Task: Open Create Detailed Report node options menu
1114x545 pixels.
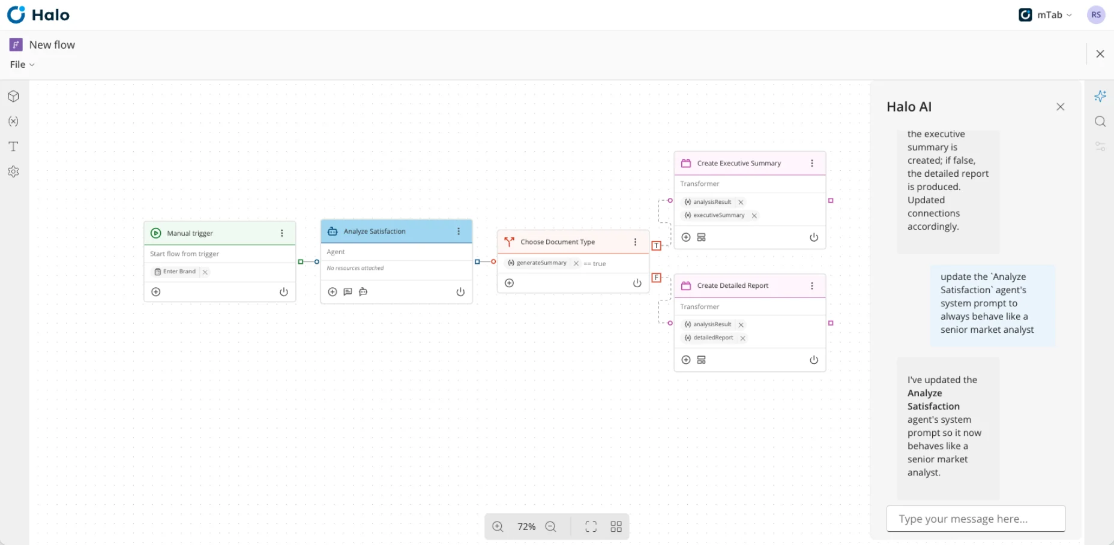Action: pos(812,286)
